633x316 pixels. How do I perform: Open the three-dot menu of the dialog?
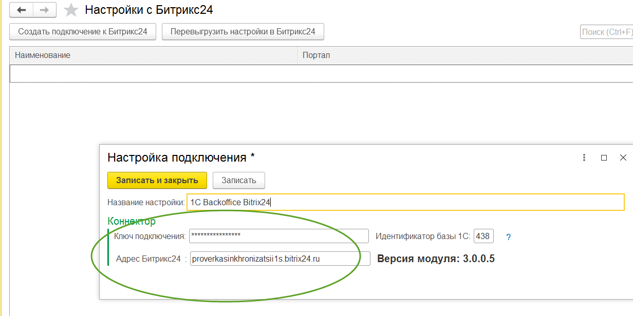[x=584, y=158]
